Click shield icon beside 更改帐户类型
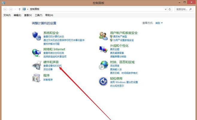 coord(111,37)
